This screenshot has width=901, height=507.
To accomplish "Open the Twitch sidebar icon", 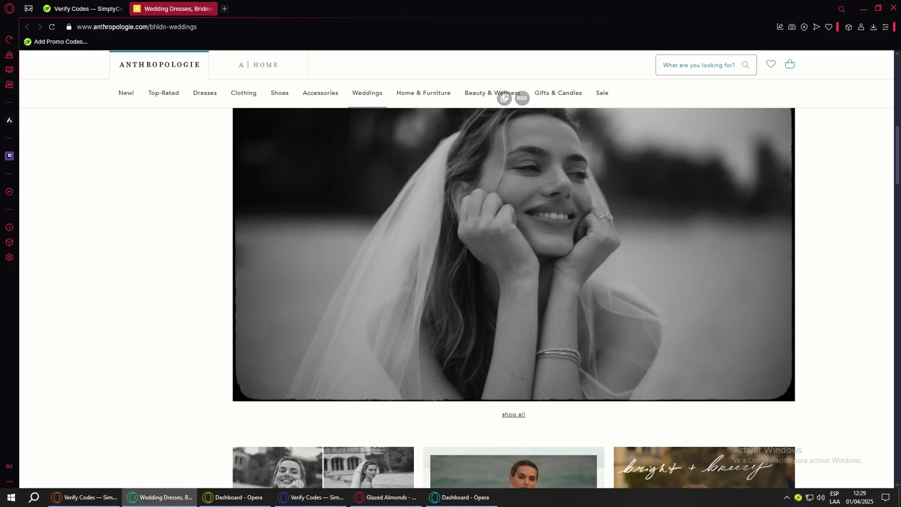I will pos(9,156).
